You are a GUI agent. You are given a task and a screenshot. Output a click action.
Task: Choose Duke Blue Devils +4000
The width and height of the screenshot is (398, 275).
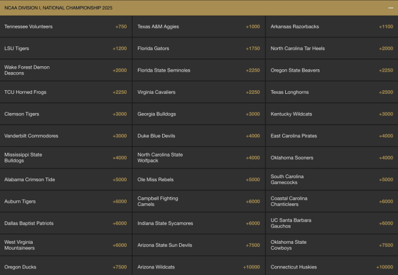tap(199, 136)
